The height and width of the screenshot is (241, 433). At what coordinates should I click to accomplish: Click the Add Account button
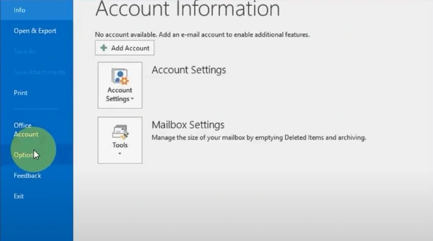point(124,48)
